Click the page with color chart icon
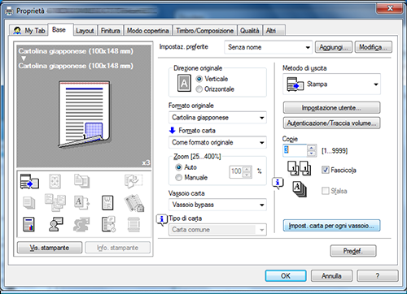 [x=28, y=224]
